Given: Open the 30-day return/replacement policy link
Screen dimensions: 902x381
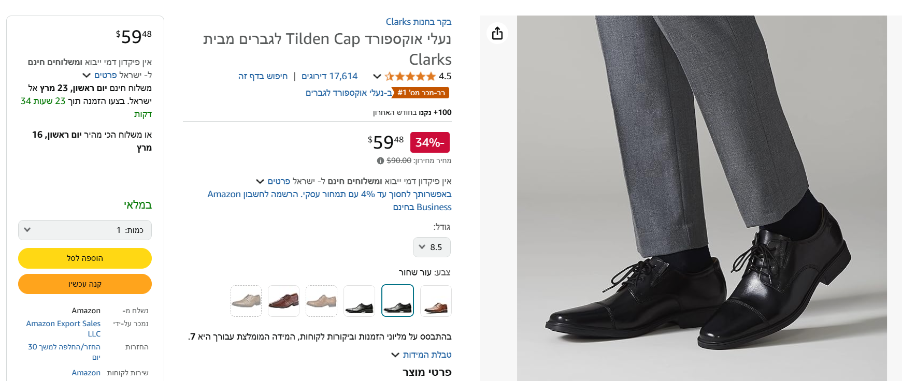Looking at the screenshot, I should (x=64, y=347).
